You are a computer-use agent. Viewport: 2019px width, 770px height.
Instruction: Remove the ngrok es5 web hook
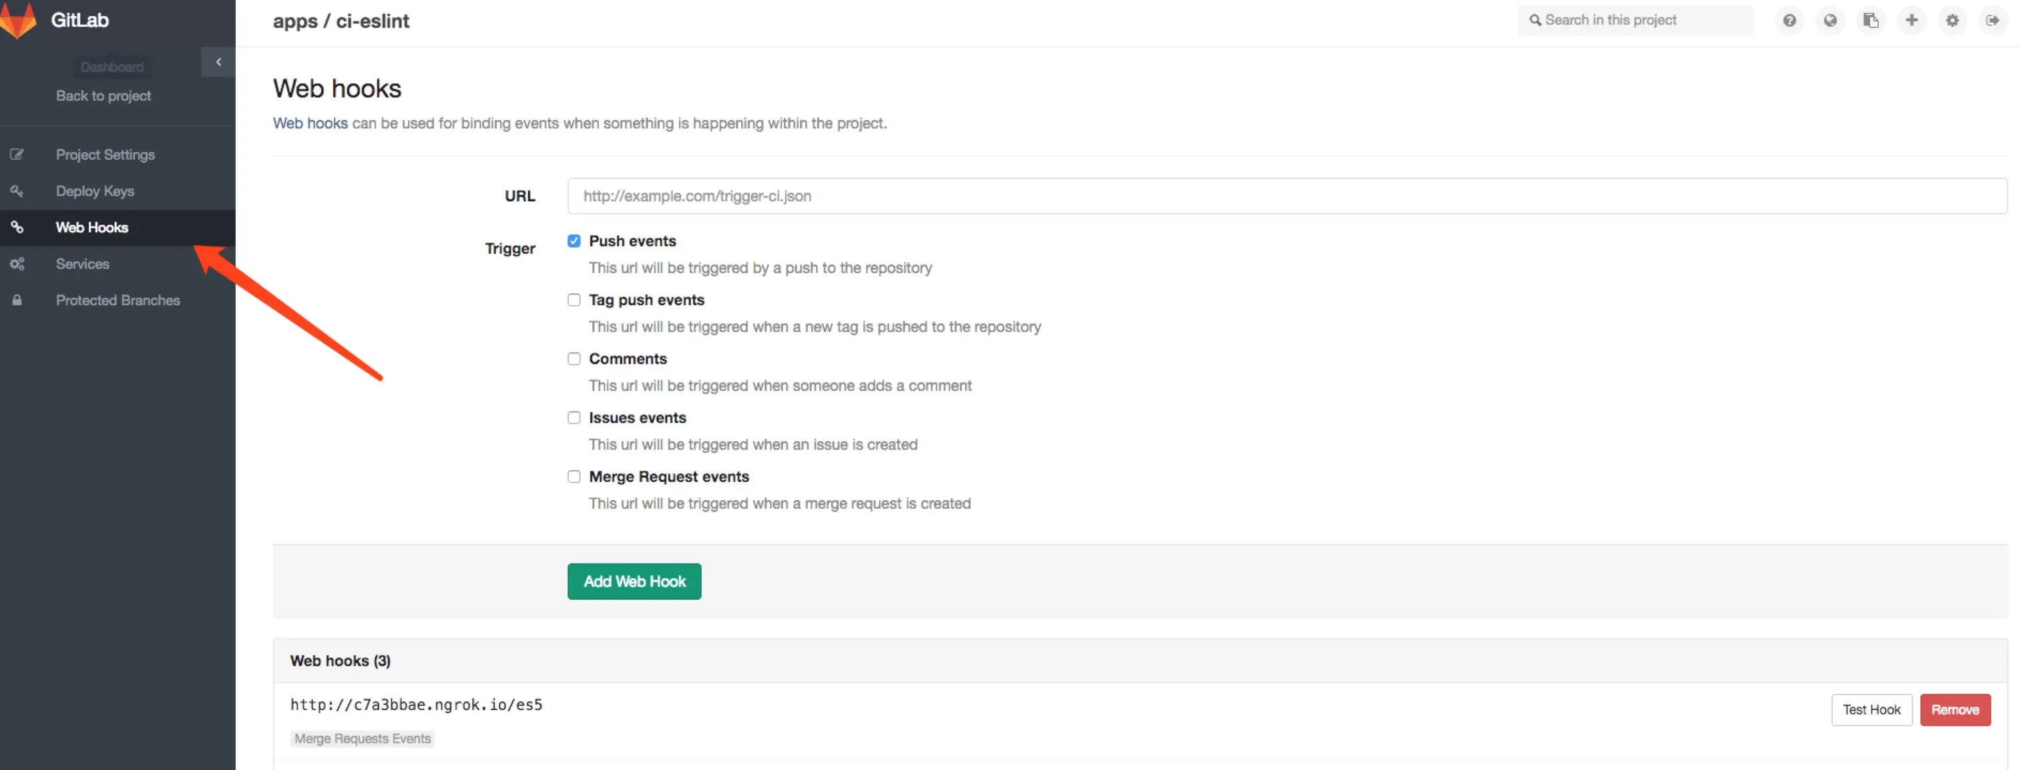tap(1955, 710)
